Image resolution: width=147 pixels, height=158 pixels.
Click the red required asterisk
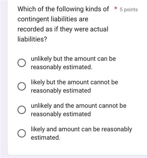[116, 8]
